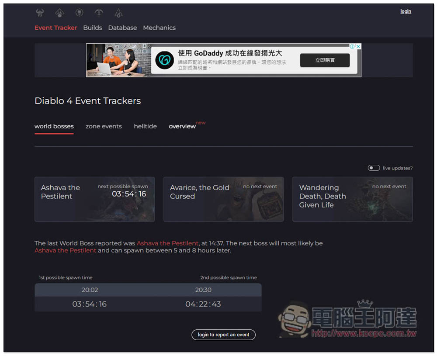Click the ad photo of two people
The image size is (437, 356).
(118, 60)
